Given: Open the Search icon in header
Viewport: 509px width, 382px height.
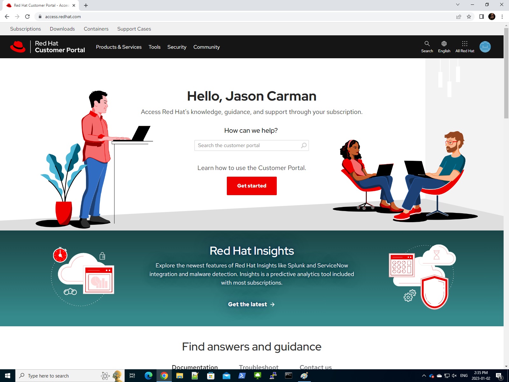Looking at the screenshot, I should 427,46.
